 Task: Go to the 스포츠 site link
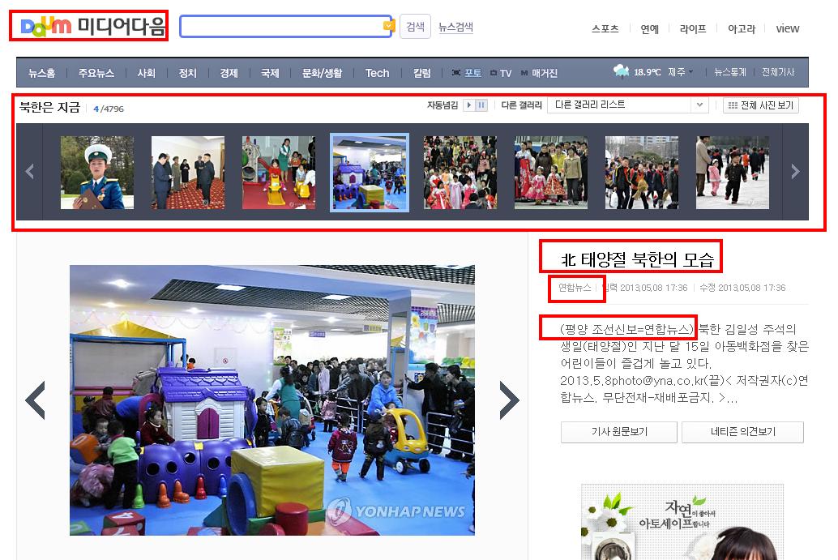click(605, 29)
